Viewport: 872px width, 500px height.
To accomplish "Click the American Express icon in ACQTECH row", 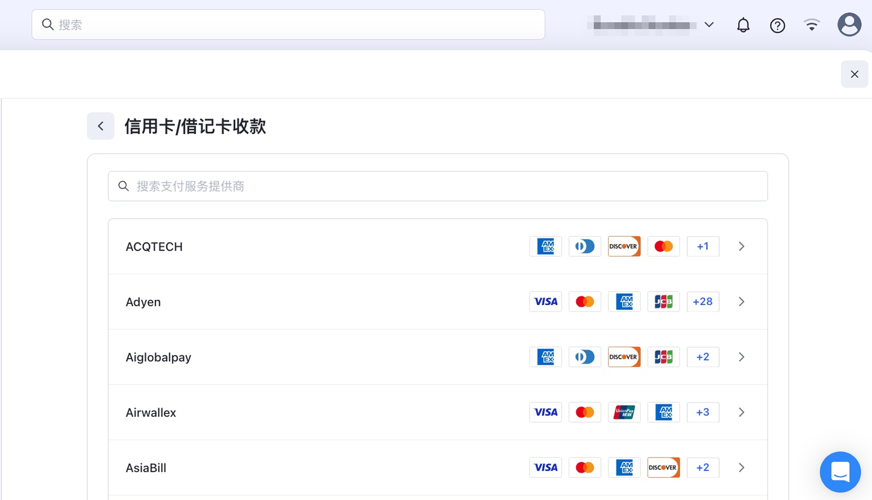I will [545, 246].
